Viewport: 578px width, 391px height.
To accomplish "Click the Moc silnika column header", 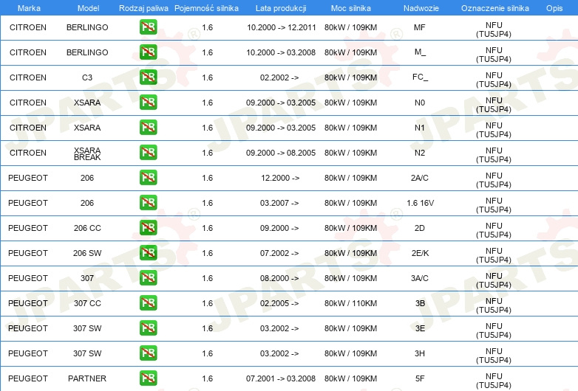I will 351,8.
